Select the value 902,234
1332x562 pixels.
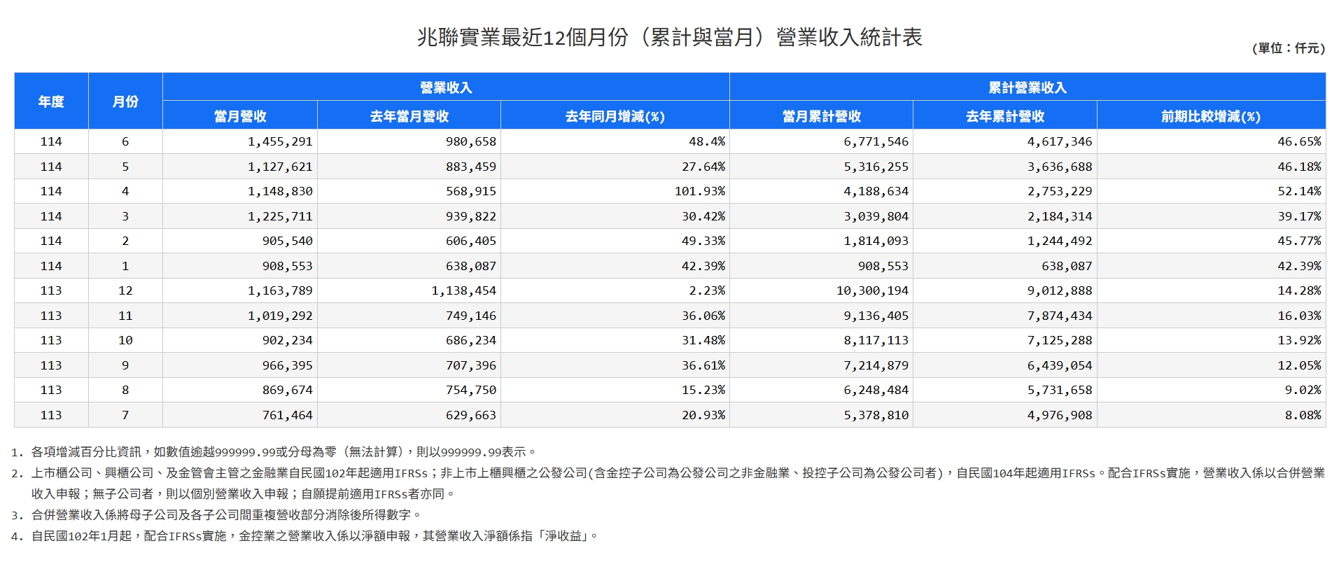coord(288,340)
